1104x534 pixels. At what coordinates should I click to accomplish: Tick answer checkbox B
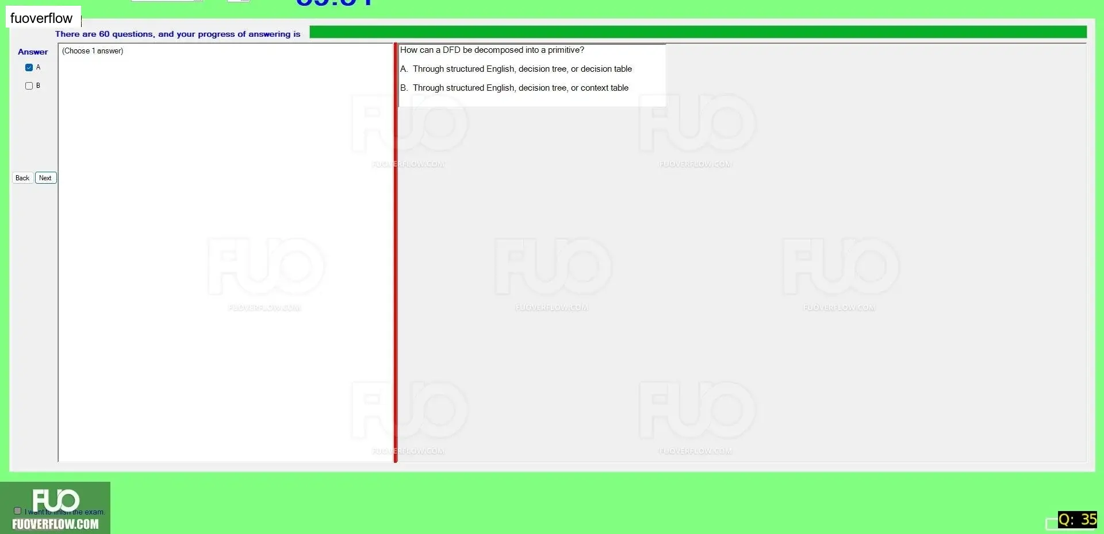[29, 86]
